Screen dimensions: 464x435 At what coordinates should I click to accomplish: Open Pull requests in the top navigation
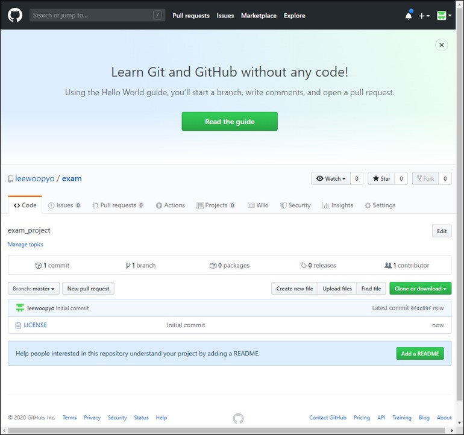pos(191,16)
